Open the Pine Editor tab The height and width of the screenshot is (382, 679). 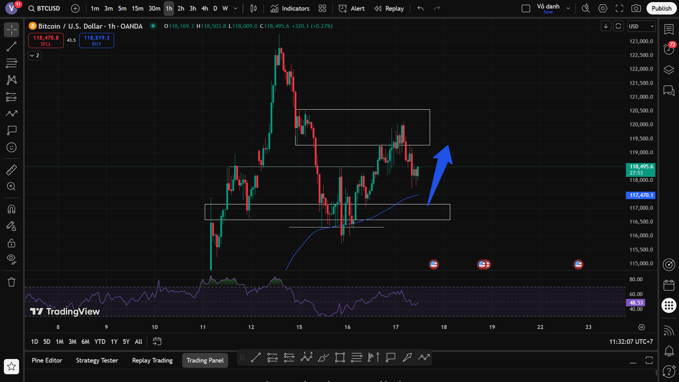tap(47, 360)
